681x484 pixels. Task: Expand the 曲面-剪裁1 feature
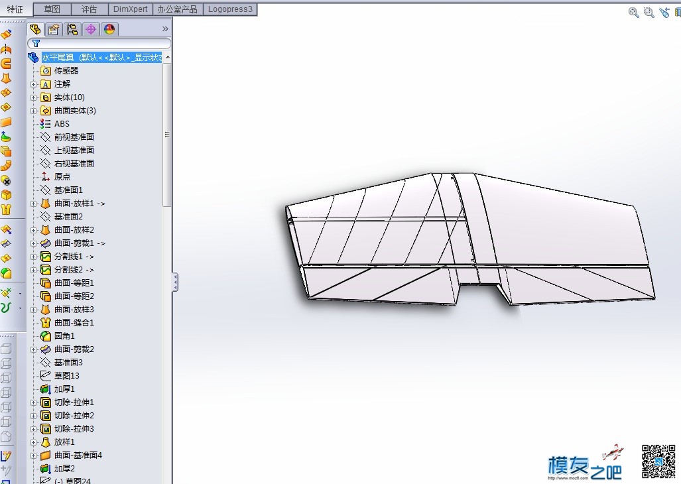(33, 243)
